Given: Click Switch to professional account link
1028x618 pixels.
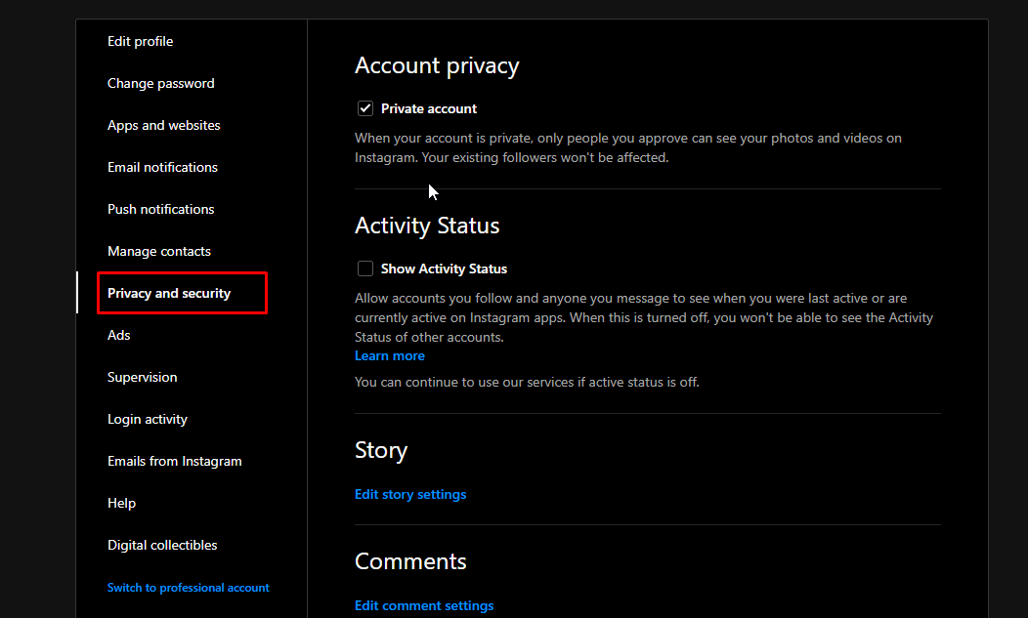Looking at the screenshot, I should pyautogui.click(x=188, y=588).
